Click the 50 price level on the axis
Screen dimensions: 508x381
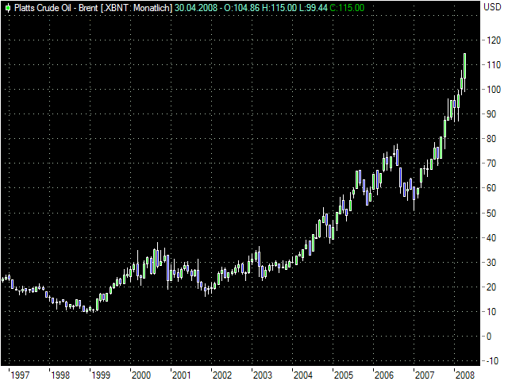click(492, 213)
